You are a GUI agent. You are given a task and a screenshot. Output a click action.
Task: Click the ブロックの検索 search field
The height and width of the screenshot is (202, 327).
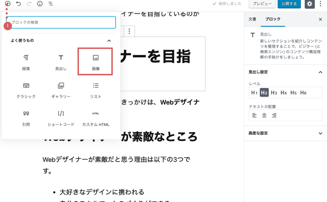(x=62, y=22)
